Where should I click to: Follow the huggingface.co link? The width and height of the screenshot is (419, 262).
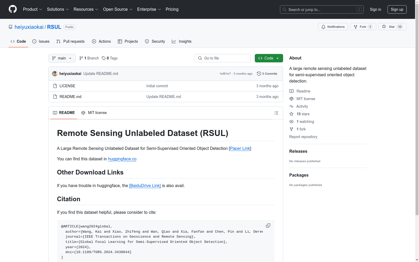coord(122,159)
